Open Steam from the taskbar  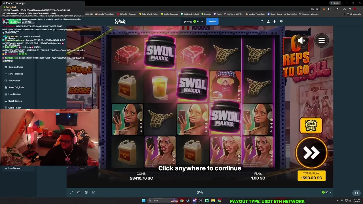coord(188,201)
